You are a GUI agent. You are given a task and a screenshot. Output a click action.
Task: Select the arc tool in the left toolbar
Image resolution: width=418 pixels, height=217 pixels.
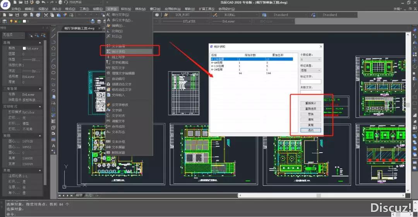point(53,61)
